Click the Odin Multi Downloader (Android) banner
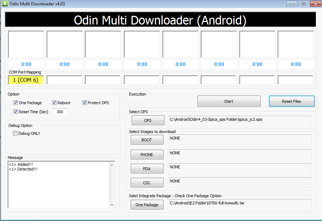The width and height of the screenshot is (322, 221). [160, 20]
